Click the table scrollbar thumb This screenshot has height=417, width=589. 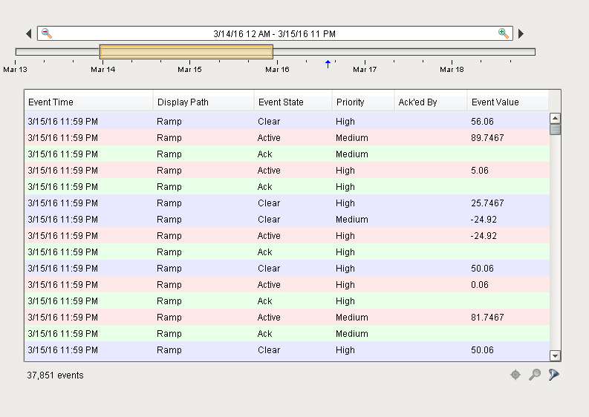tap(555, 130)
